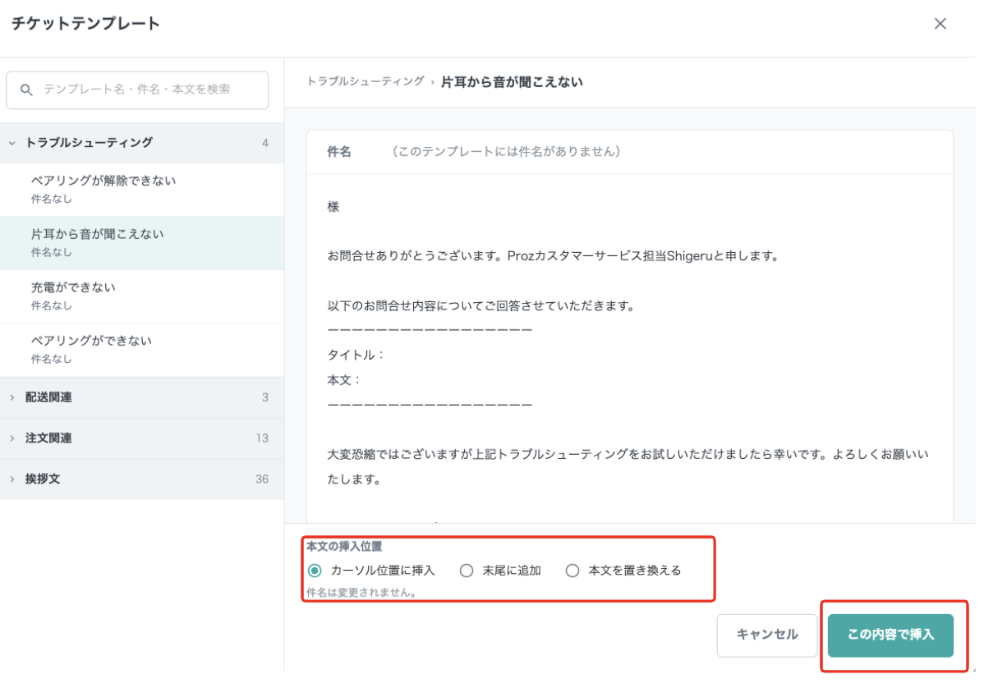Click the 大変恐縮ではございますが paragraph
This screenshot has height=688, width=984.
tap(628, 466)
